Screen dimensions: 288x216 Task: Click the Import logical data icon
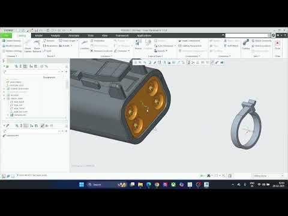click(138, 44)
